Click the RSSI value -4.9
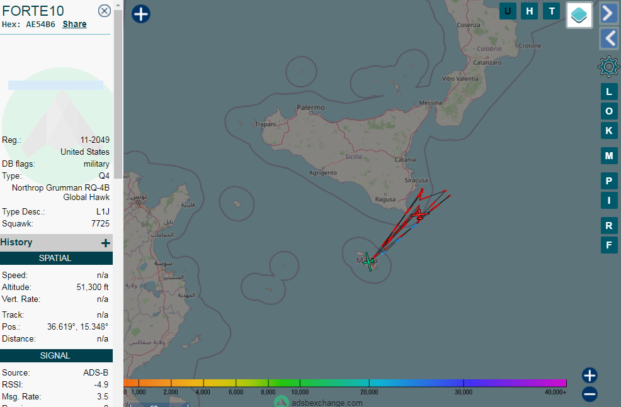621x407 pixels. pos(101,384)
